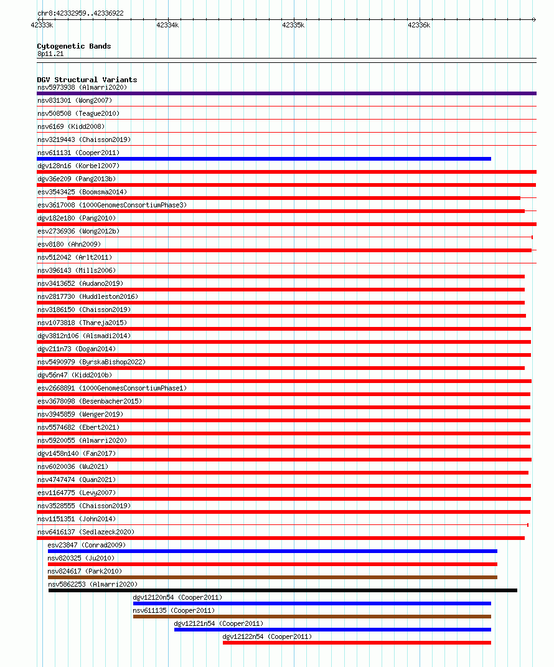Click nsv3186150 (Chaisson2019) label

(x=84, y=310)
